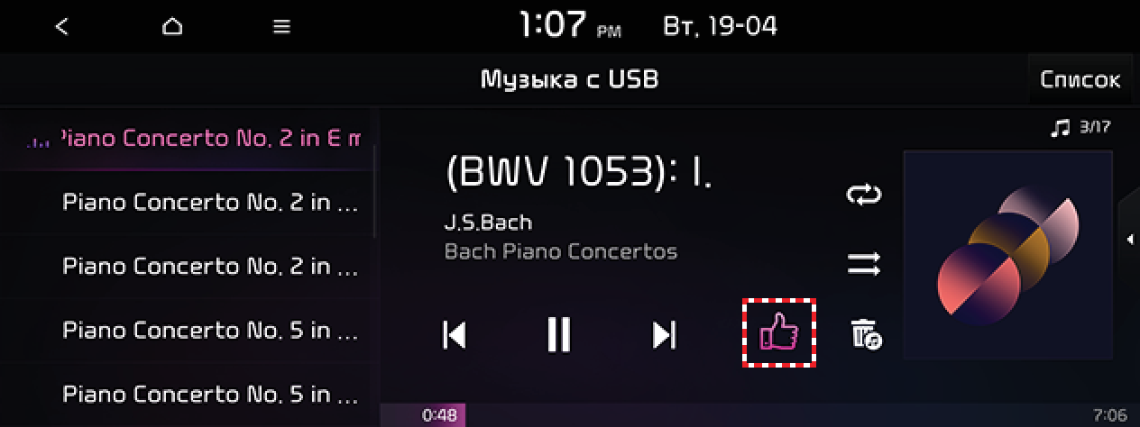
Task: Go back with the top-left arrow
Action: pyautogui.click(x=61, y=27)
